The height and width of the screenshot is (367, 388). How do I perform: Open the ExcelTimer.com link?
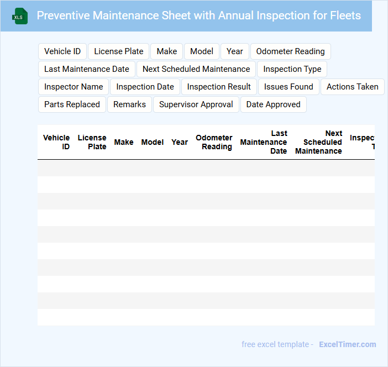point(347,344)
